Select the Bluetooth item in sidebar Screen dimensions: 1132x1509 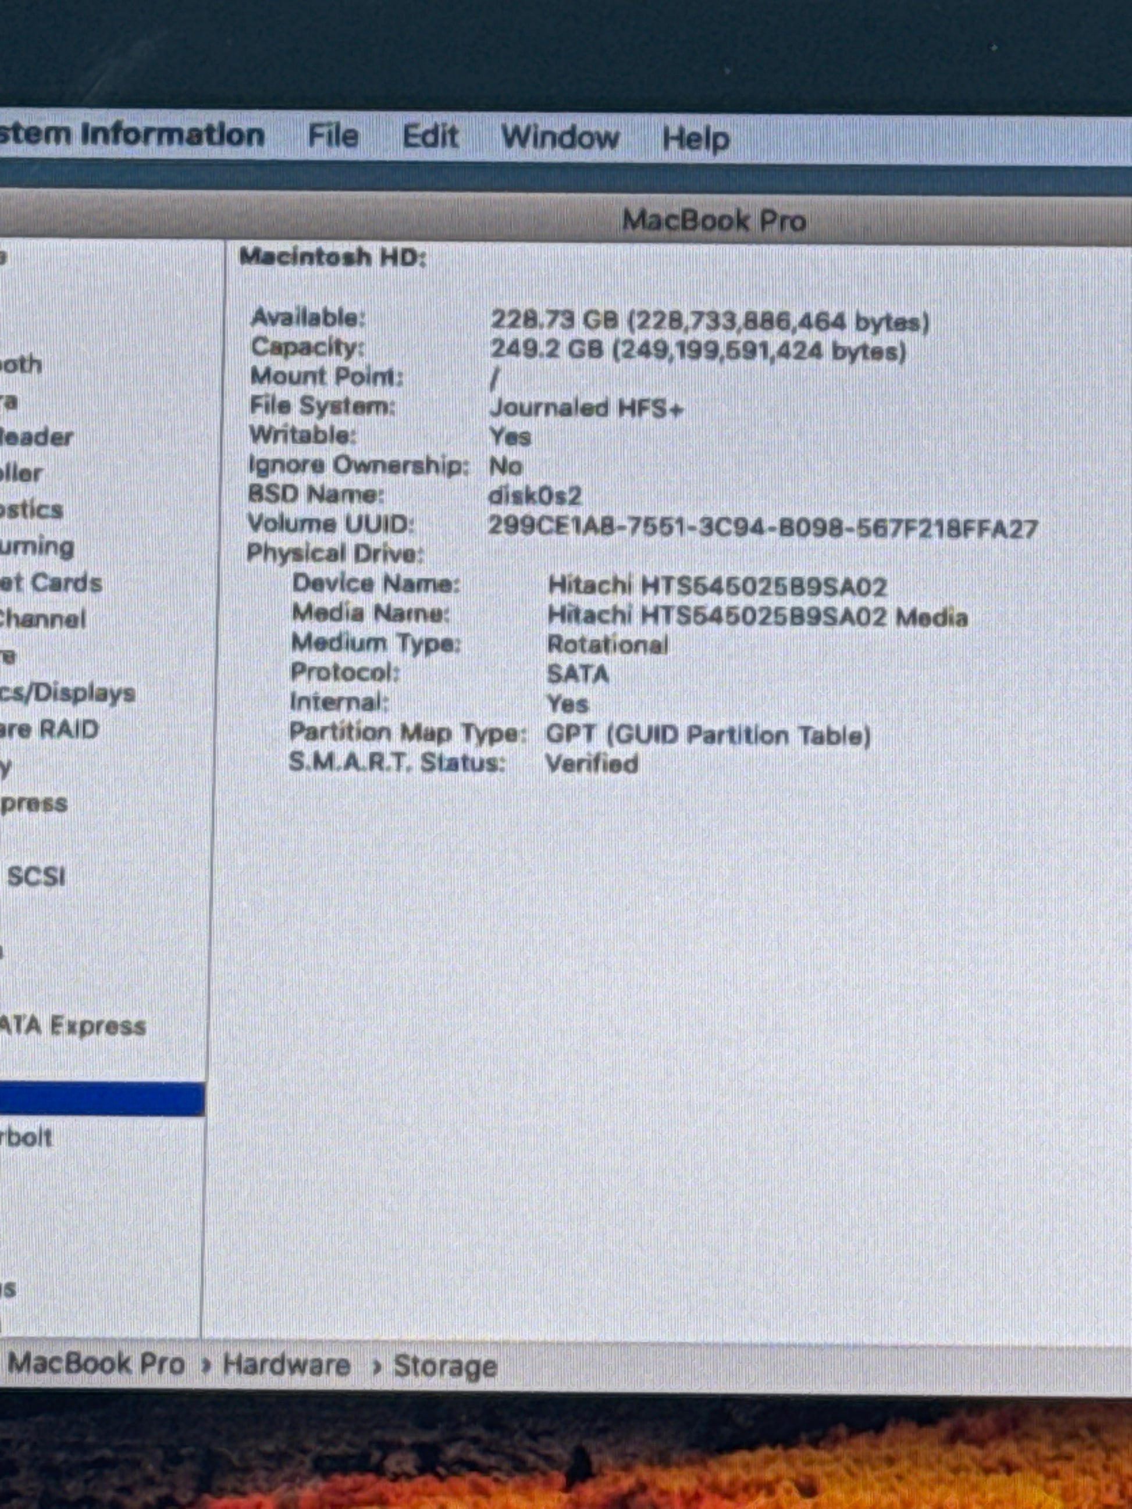(x=20, y=364)
